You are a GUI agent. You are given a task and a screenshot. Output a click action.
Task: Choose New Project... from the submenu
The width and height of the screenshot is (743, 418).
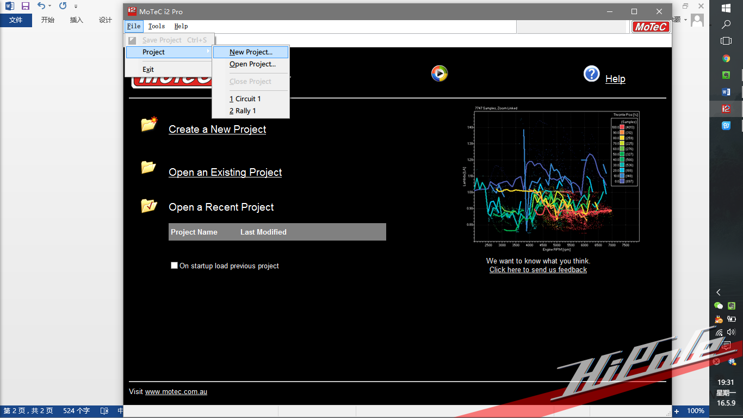pyautogui.click(x=251, y=52)
